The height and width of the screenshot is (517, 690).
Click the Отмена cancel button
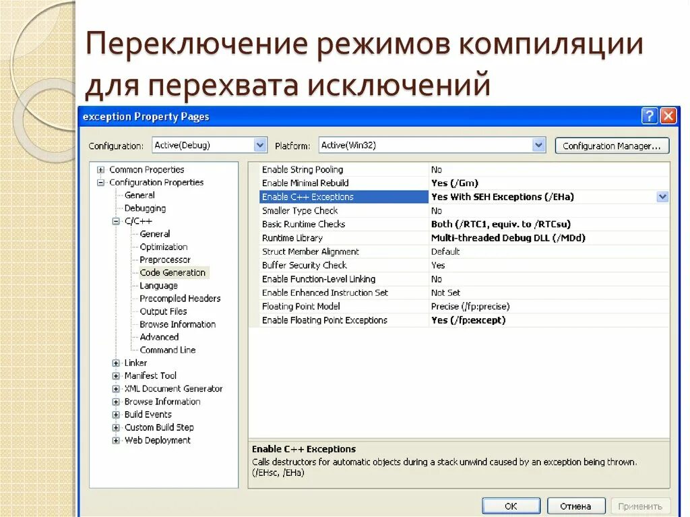click(576, 506)
